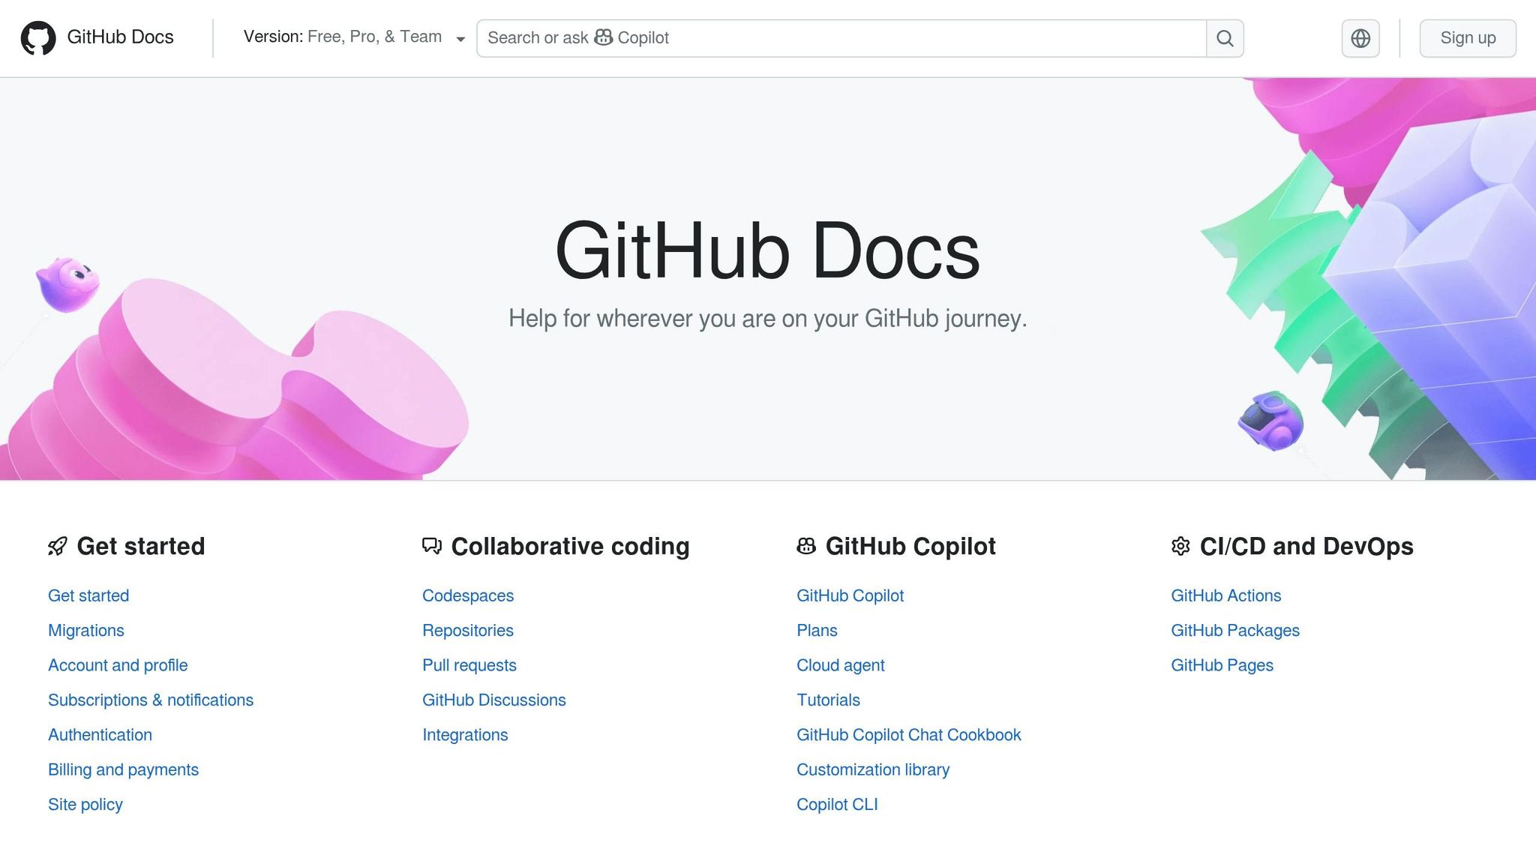The image size is (1536, 864).
Task: Click the search magnifier icon
Action: [1225, 37]
